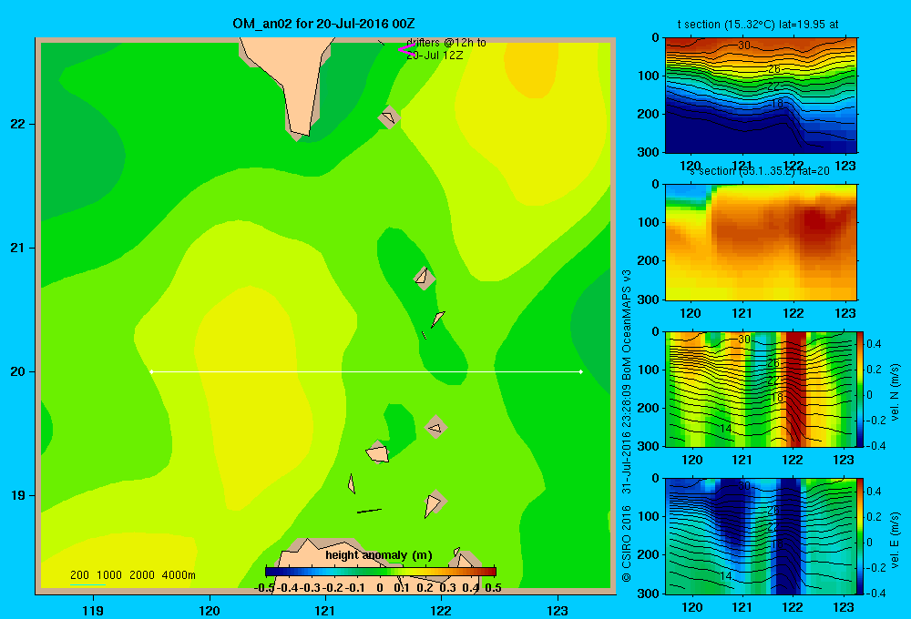Click longitude label 122 below main map
Screen dimensions: 911x619
click(441, 610)
